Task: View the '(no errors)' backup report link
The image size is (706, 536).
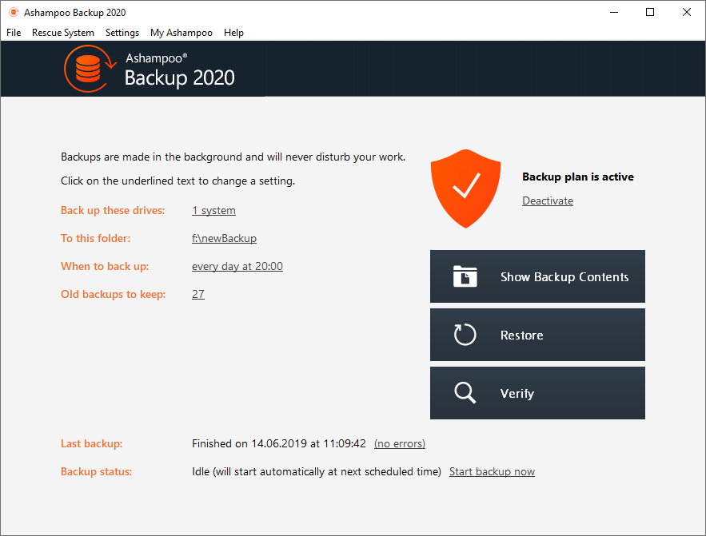Action: coord(400,444)
